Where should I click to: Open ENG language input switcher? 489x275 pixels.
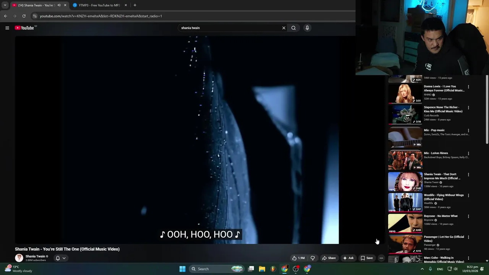(440, 269)
